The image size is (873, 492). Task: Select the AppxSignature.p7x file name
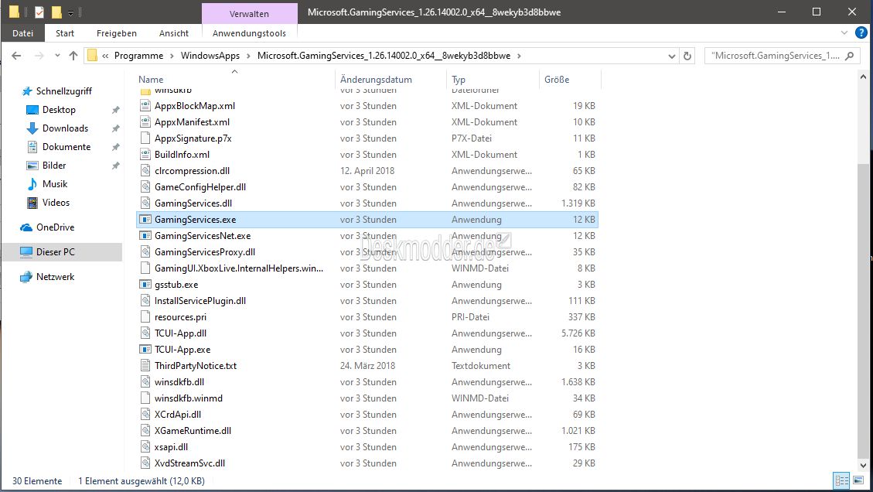pos(193,138)
